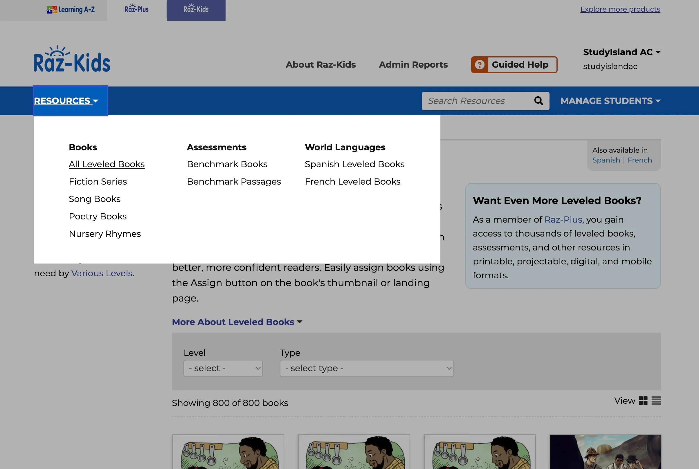Open the first book thumbnail
The width and height of the screenshot is (699, 469).
point(228,452)
